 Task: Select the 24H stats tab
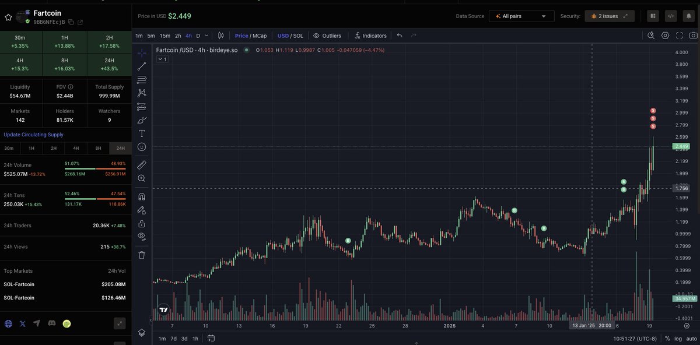pos(120,148)
